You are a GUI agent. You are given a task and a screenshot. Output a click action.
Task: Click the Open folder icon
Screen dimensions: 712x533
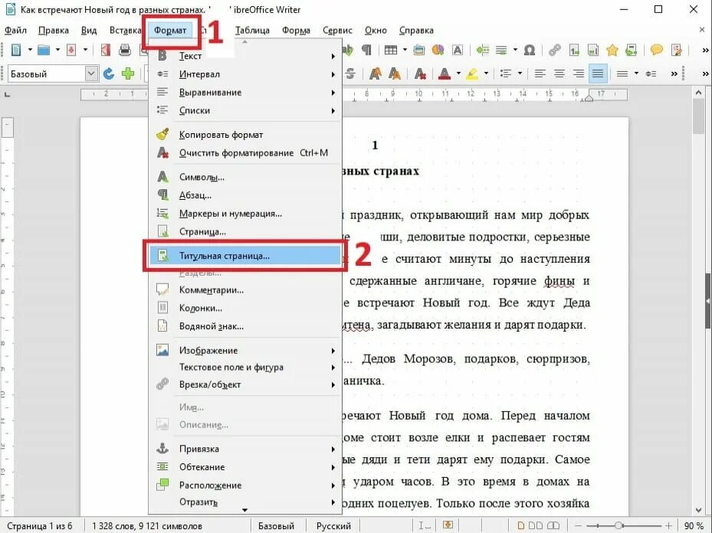(44, 50)
